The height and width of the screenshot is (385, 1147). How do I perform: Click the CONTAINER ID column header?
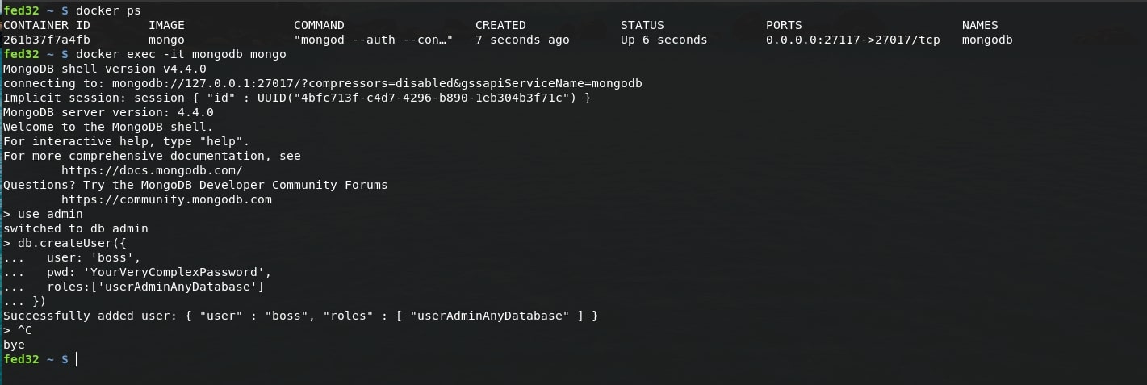(47, 25)
